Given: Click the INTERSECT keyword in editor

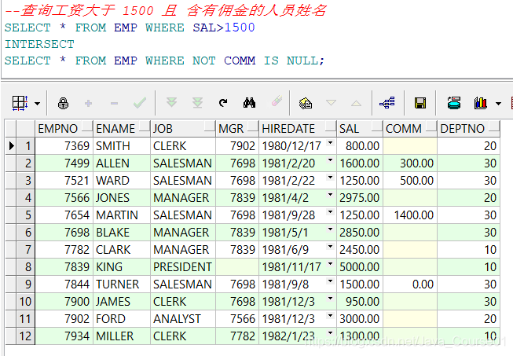Looking at the screenshot, I should [39, 44].
